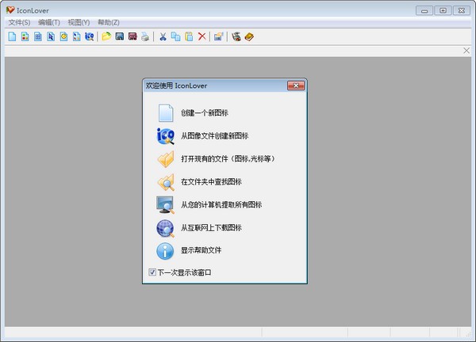Choose 创建一个新图标 in welcome dialog
Viewport: 476px width, 342px height.
pyautogui.click(x=205, y=113)
